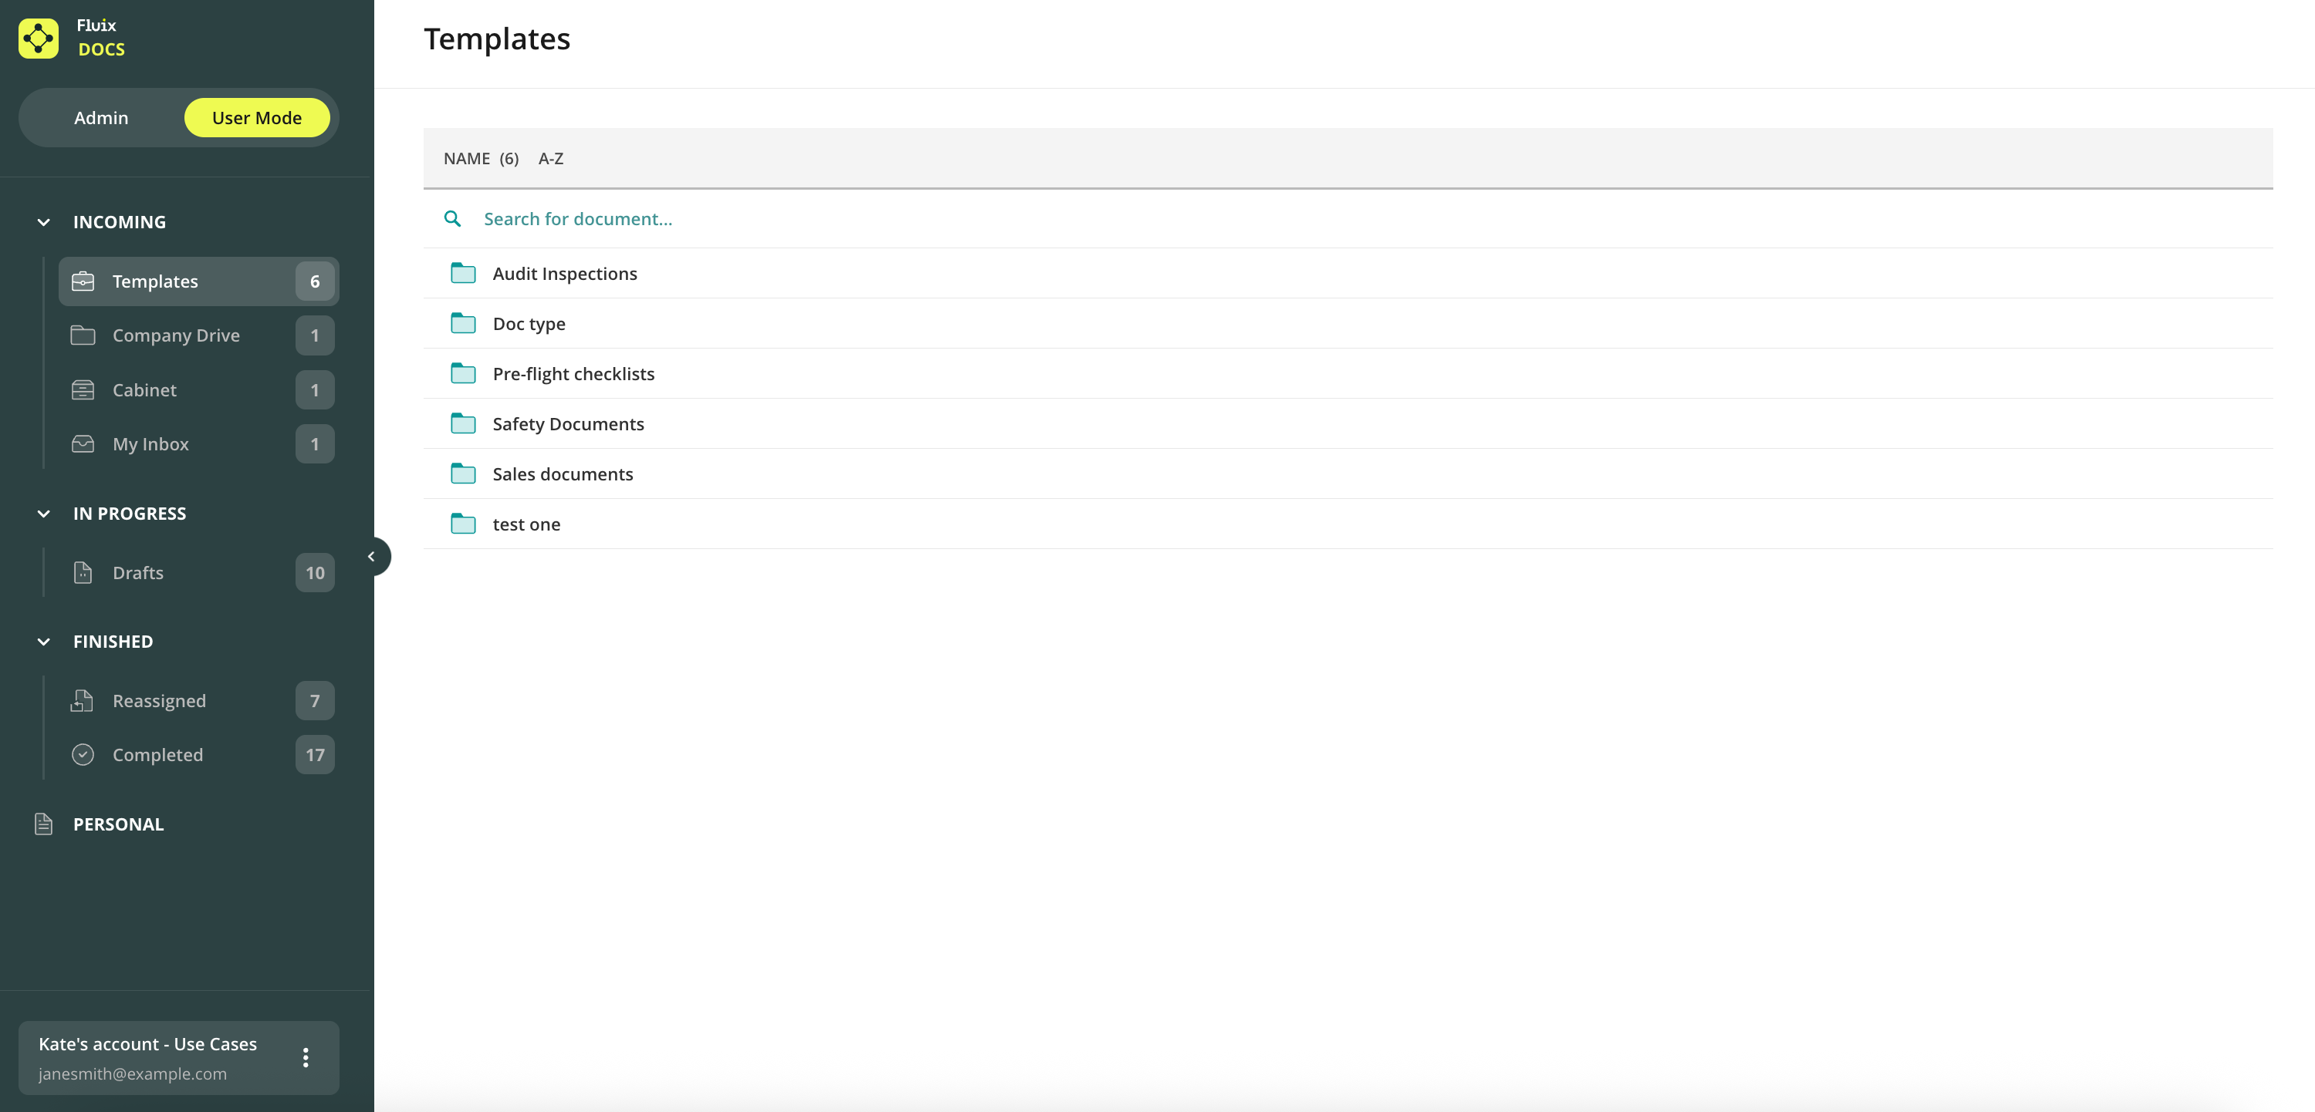This screenshot has height=1112, width=2315.
Task: Collapse the FINISHED section chevron
Action: coord(43,642)
